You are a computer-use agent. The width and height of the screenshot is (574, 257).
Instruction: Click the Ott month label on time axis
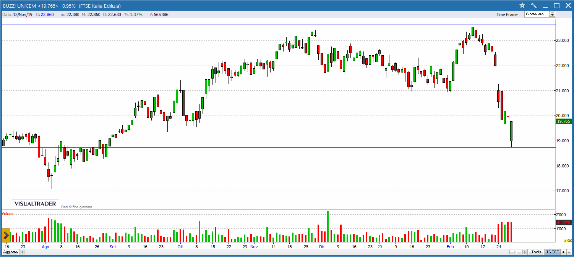(x=180, y=247)
